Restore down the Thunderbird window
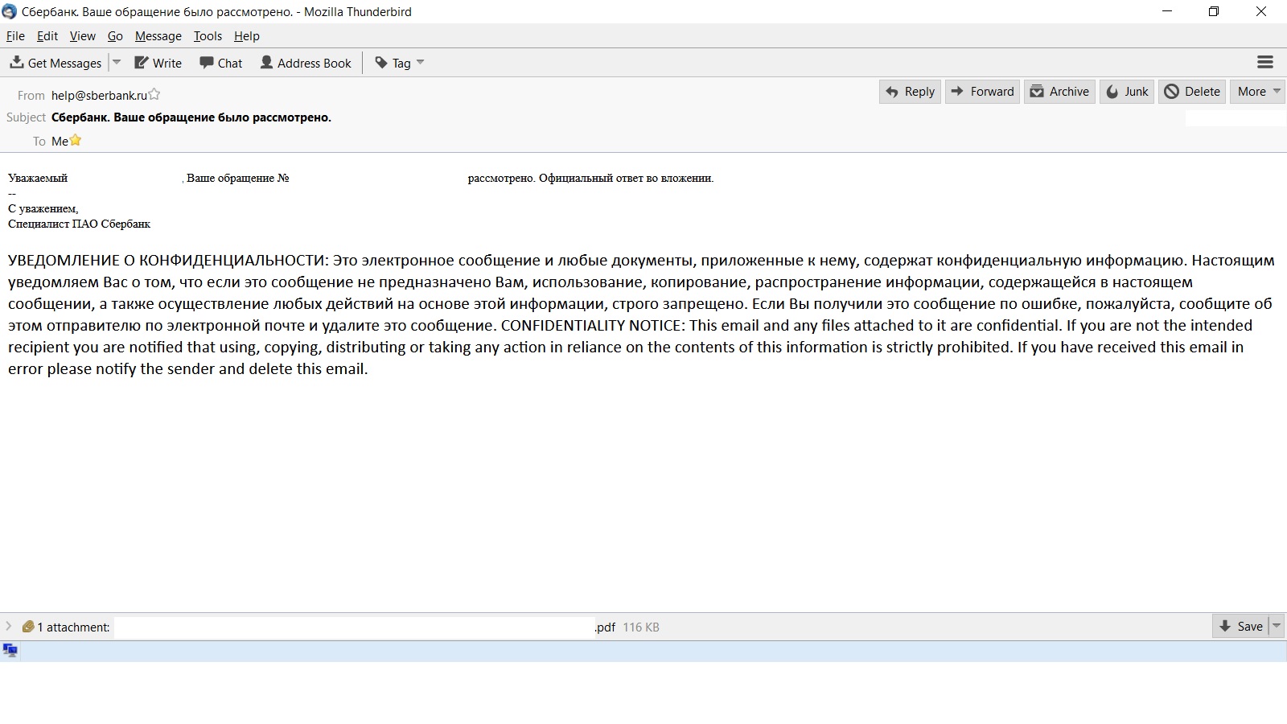 (1214, 11)
